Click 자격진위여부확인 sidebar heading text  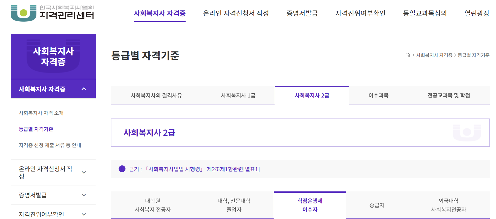(41, 214)
